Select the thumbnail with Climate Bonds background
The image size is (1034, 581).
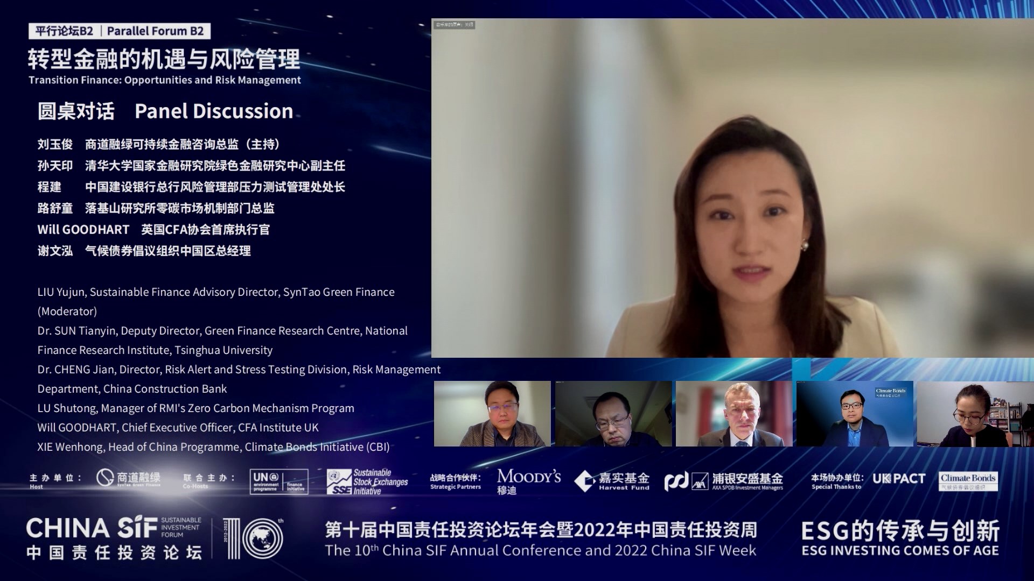point(855,414)
